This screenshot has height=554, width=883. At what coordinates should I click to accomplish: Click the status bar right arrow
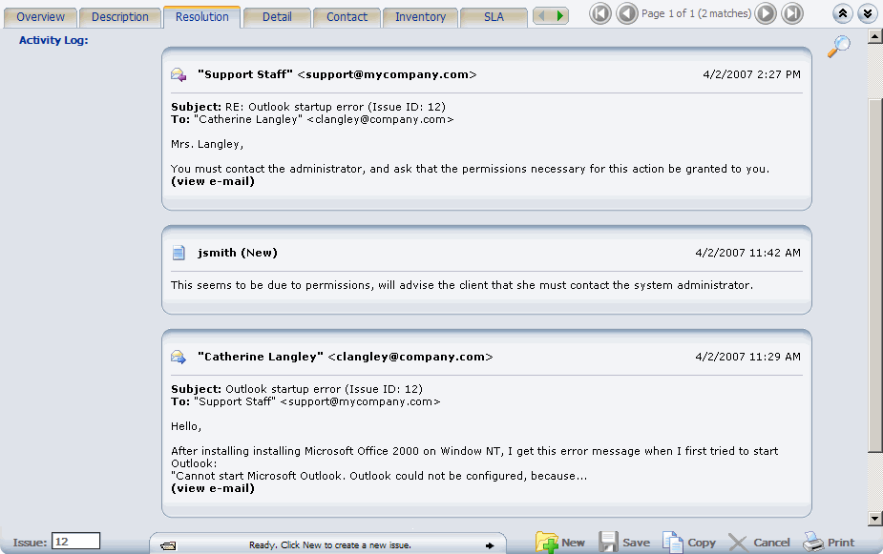[x=490, y=545]
